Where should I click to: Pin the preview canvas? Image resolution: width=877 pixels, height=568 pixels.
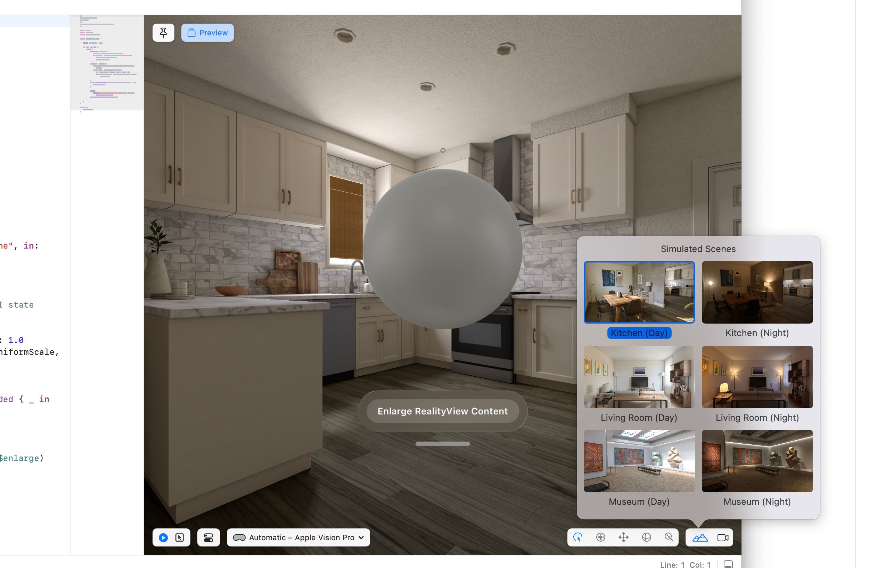163,33
